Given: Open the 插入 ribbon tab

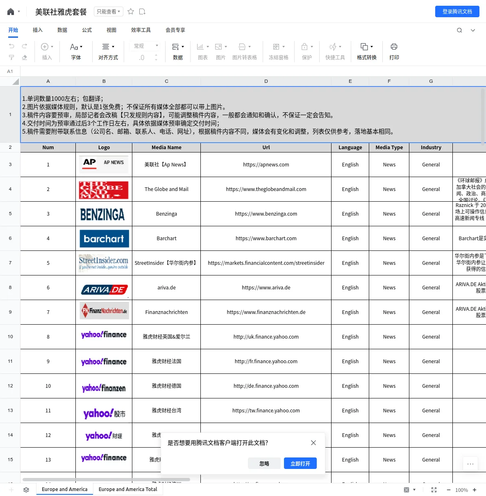Looking at the screenshot, I should click(x=38, y=30).
